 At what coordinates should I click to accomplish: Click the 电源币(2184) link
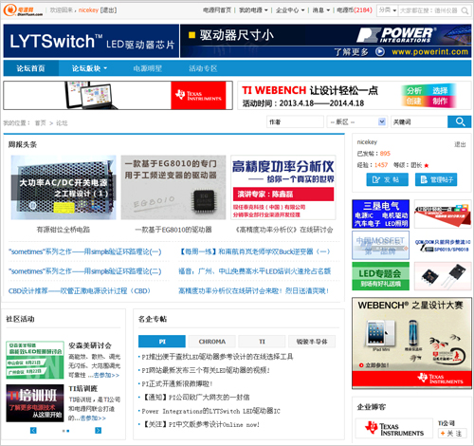355,10
